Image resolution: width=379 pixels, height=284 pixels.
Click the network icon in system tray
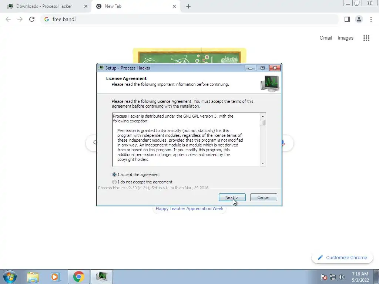333,277
